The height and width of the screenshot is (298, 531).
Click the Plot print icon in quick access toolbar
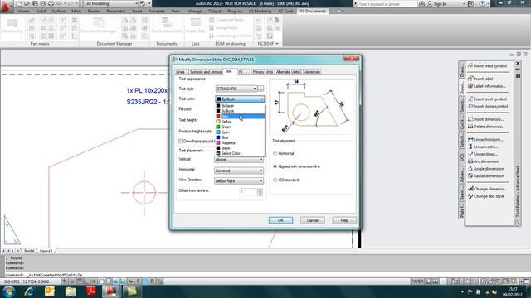point(51,3)
